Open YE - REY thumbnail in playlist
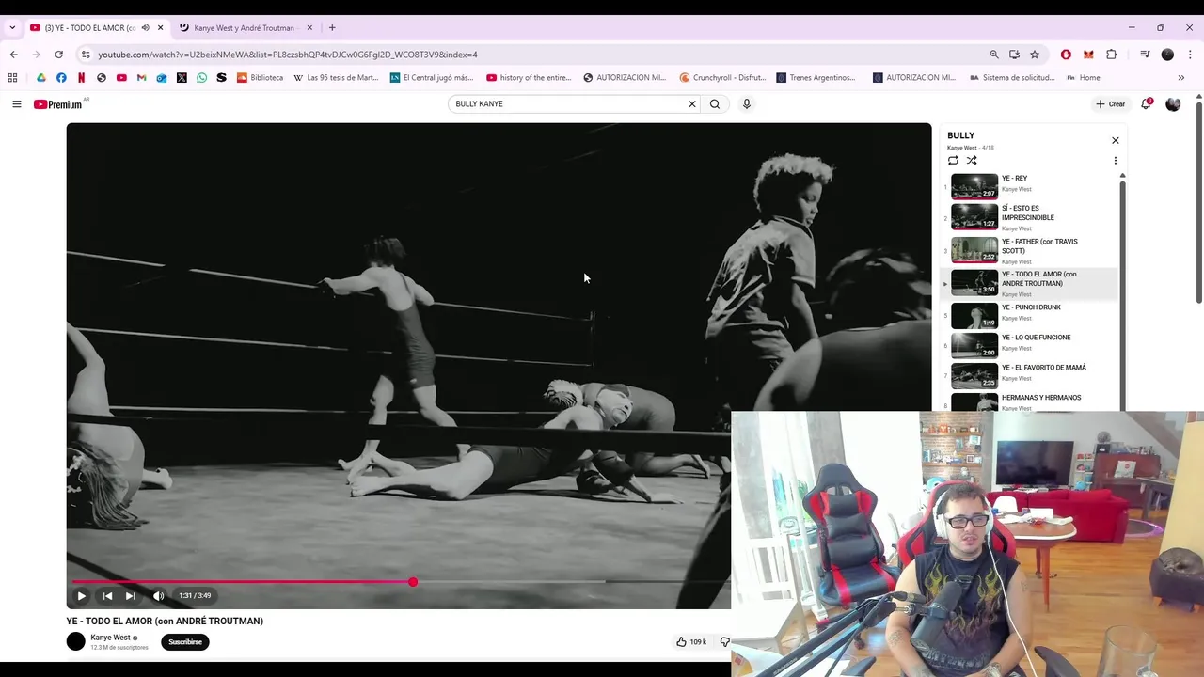1204x677 pixels. [974, 186]
